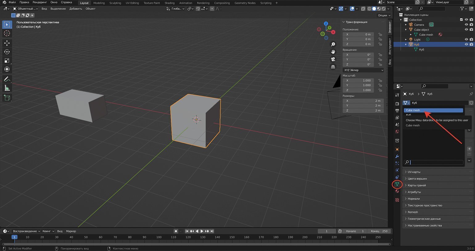Open the Object Data green triangle tab
This screenshot has height=251, width=475.
pyautogui.click(x=397, y=184)
